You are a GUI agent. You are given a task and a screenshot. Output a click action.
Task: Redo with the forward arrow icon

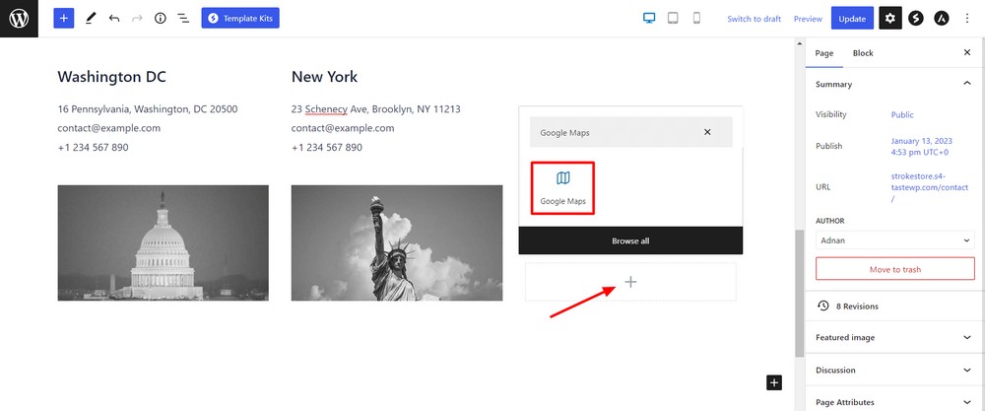(137, 18)
